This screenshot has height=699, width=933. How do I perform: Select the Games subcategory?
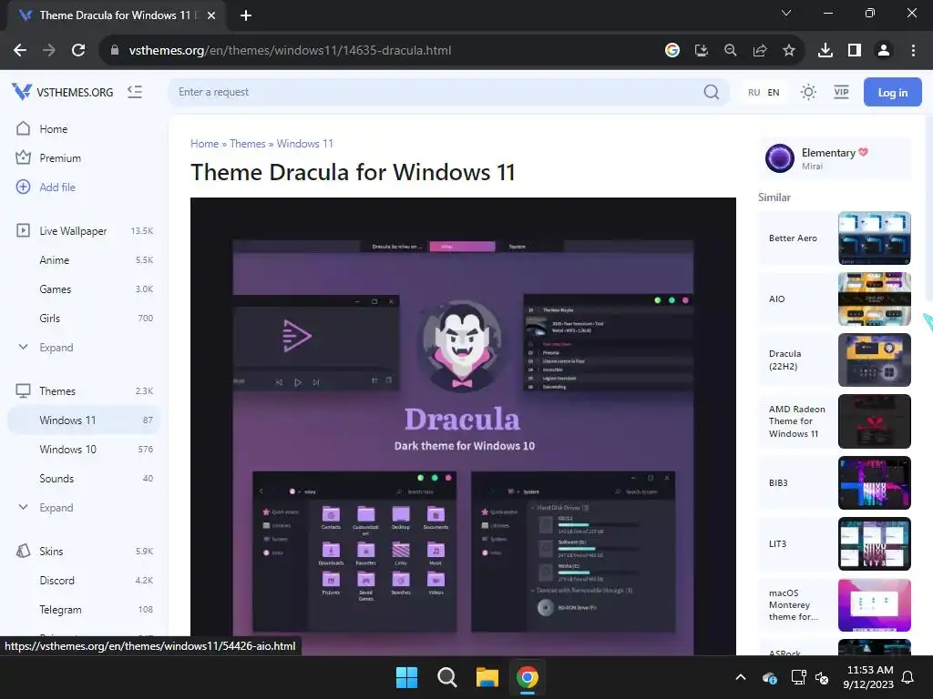click(x=55, y=289)
